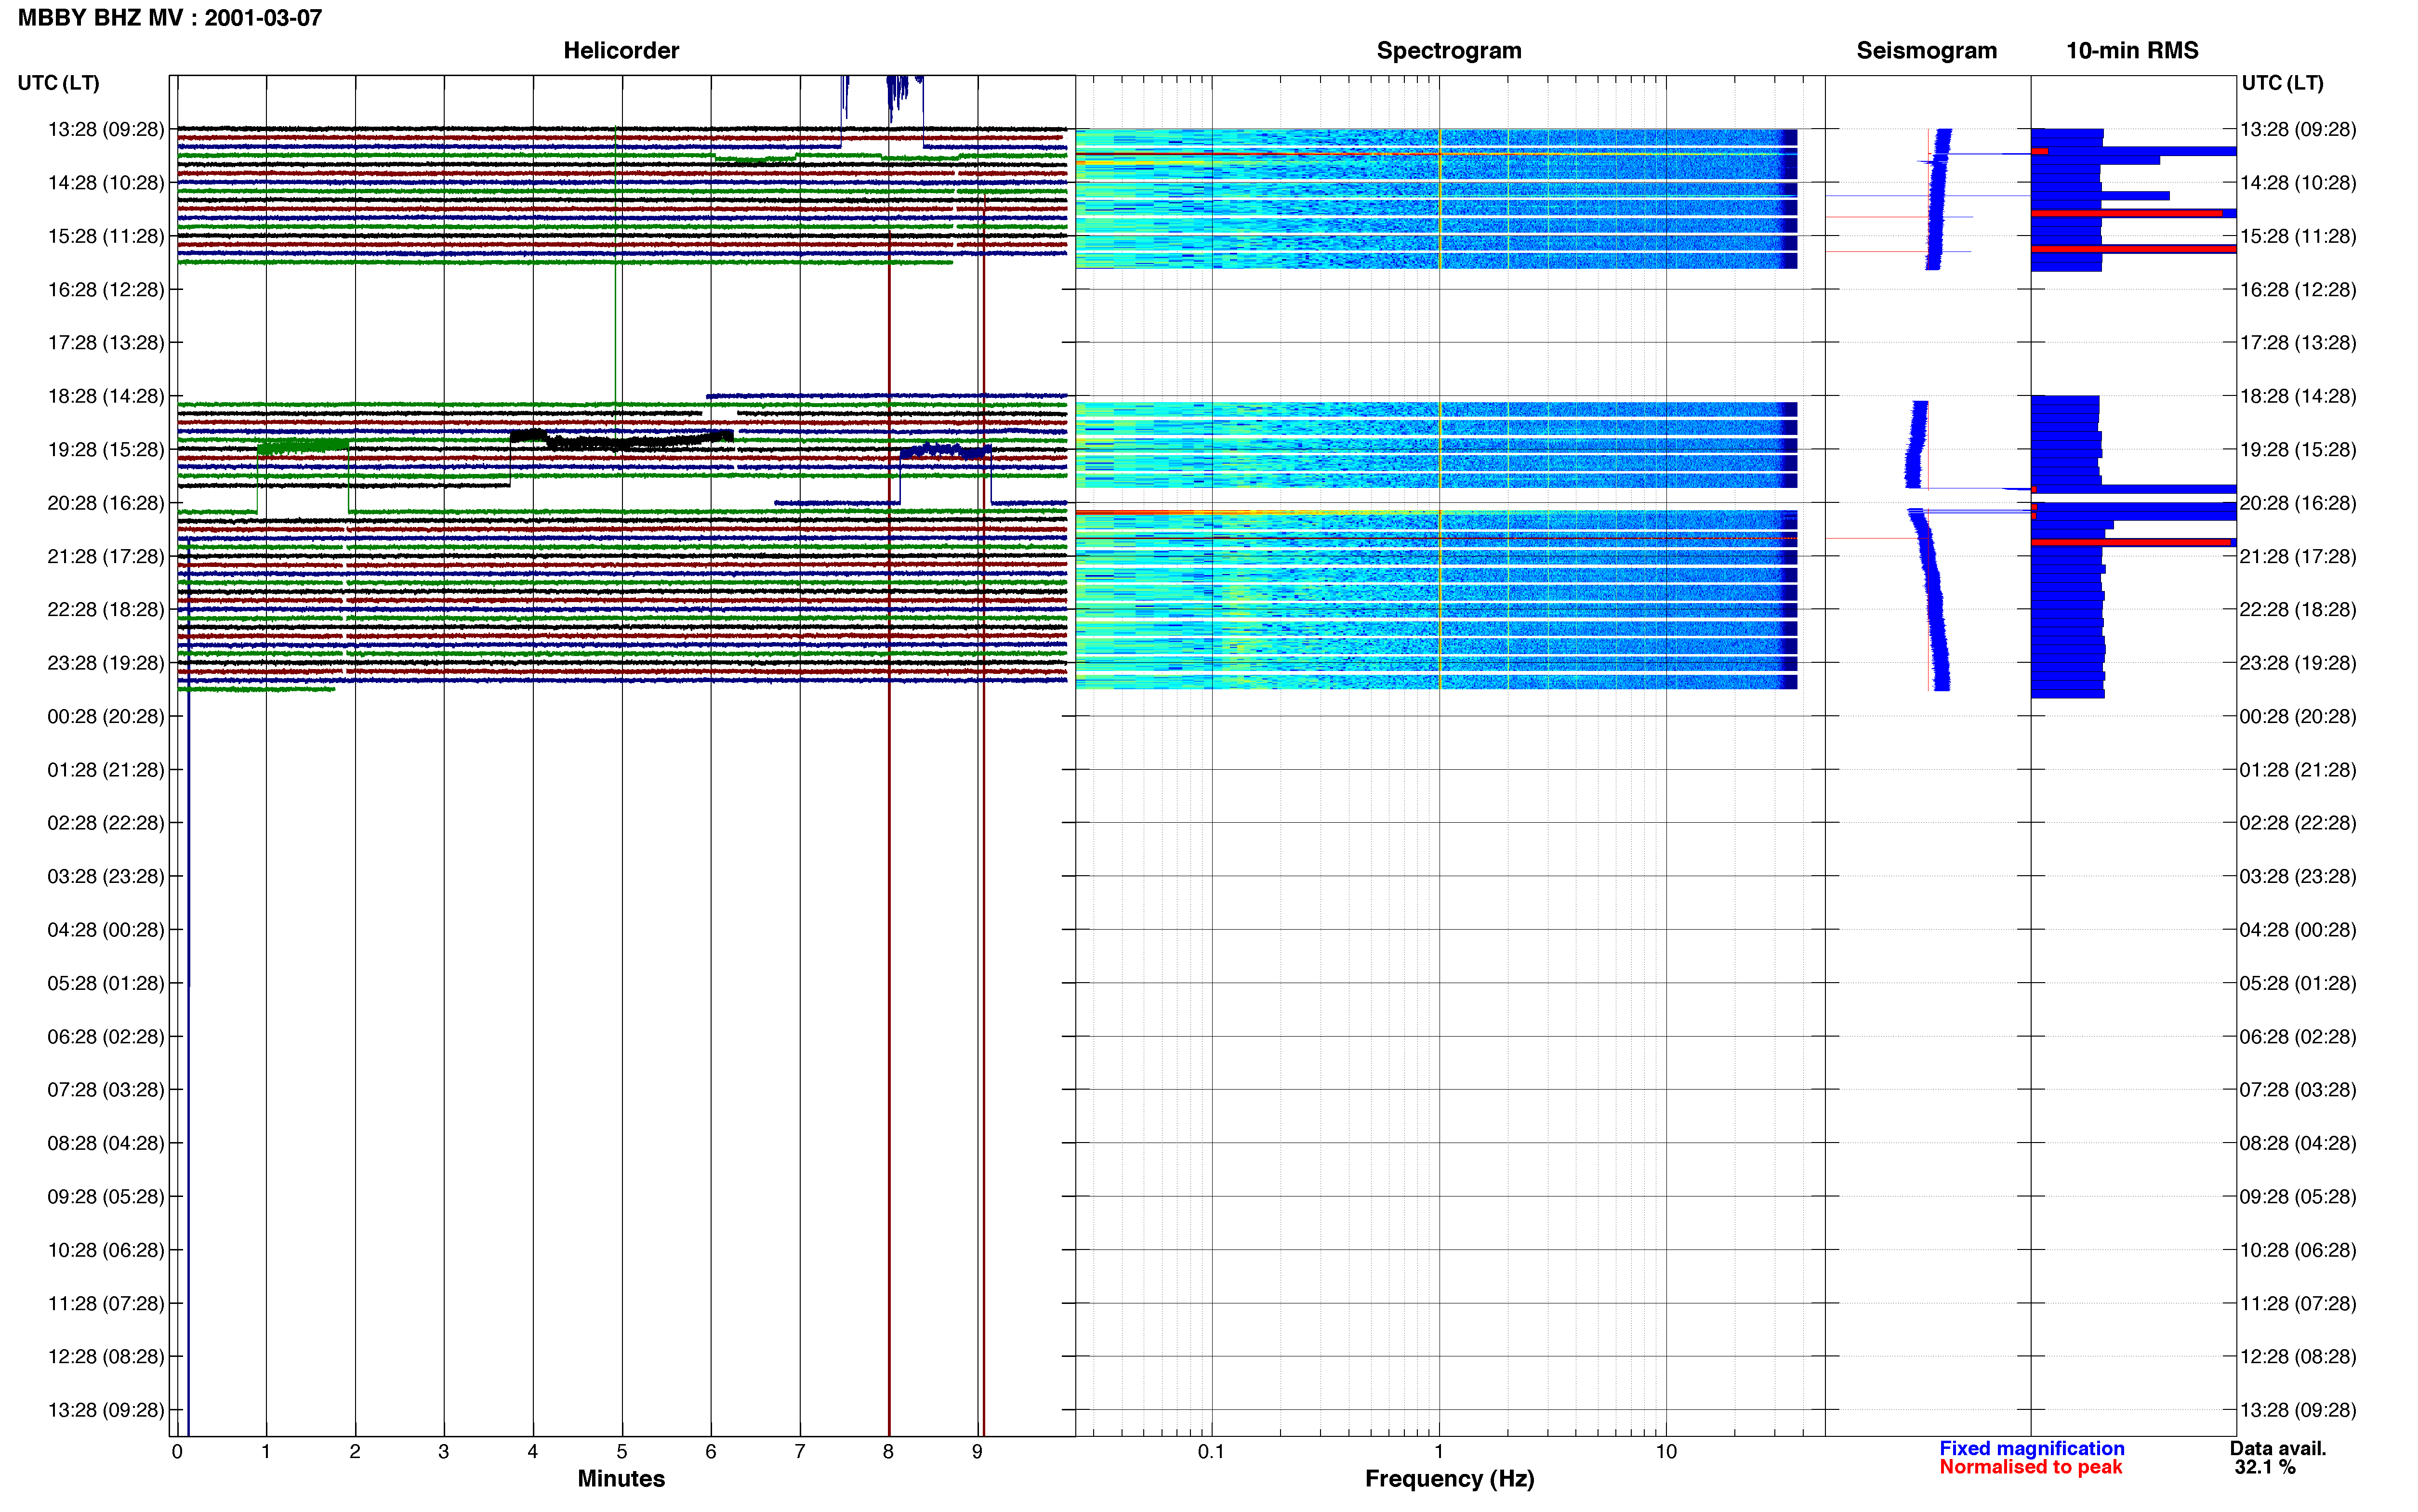2418x1512 pixels.
Task: Click the minute tick label "5"
Action: (x=622, y=1452)
